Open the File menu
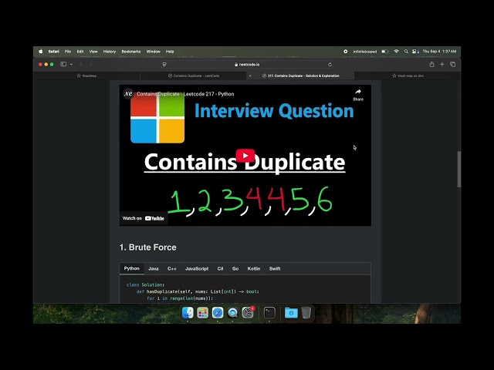This screenshot has width=494, height=370. [68, 52]
